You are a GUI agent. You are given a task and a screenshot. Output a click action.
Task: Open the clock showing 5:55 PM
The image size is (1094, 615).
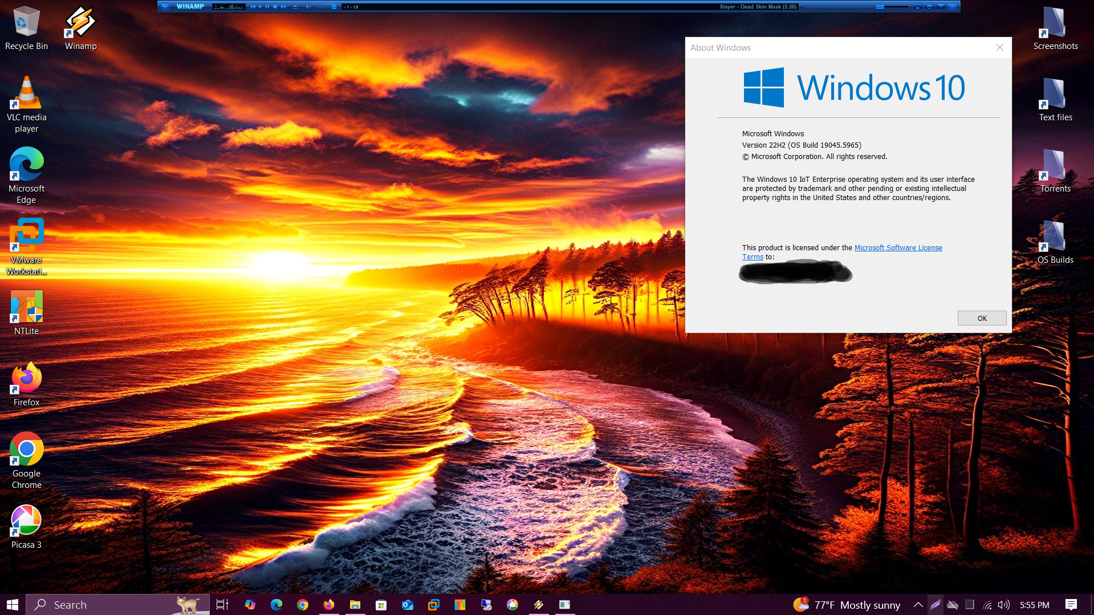point(1034,605)
